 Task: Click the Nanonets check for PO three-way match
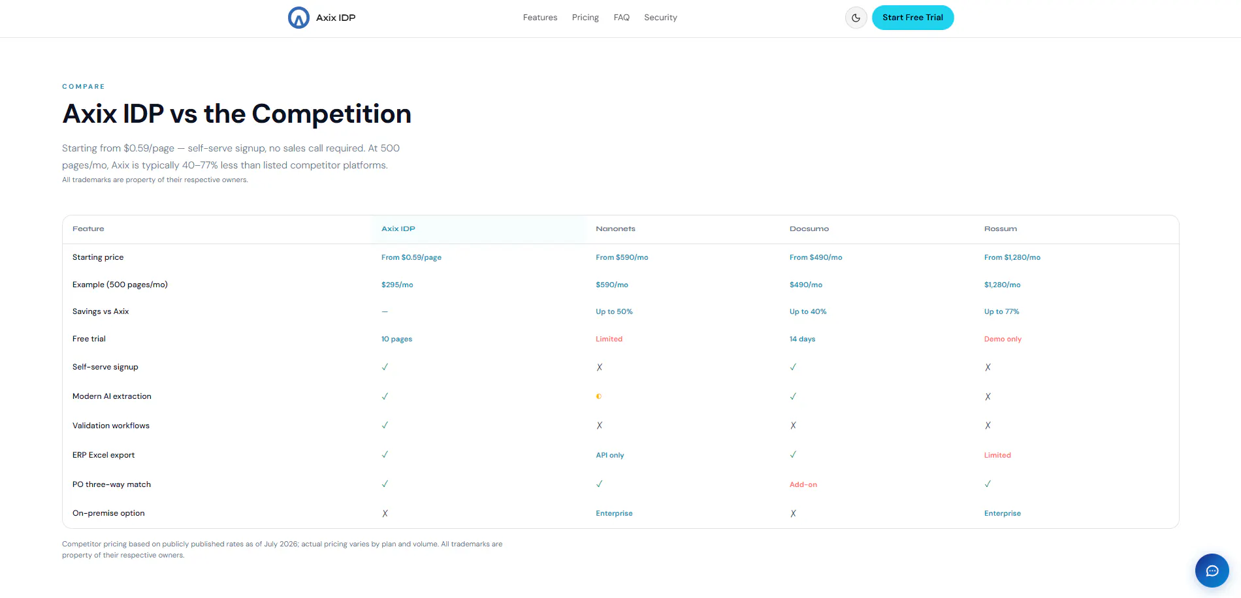600,484
